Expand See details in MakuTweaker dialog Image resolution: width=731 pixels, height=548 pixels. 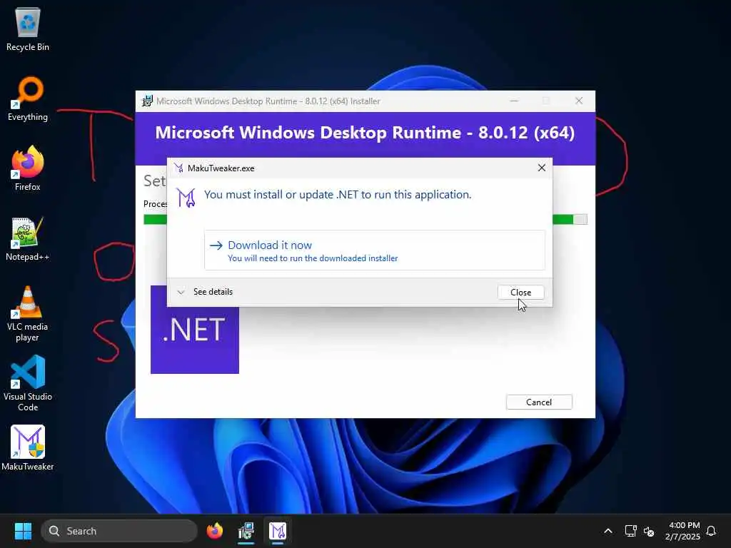pyautogui.click(x=206, y=292)
